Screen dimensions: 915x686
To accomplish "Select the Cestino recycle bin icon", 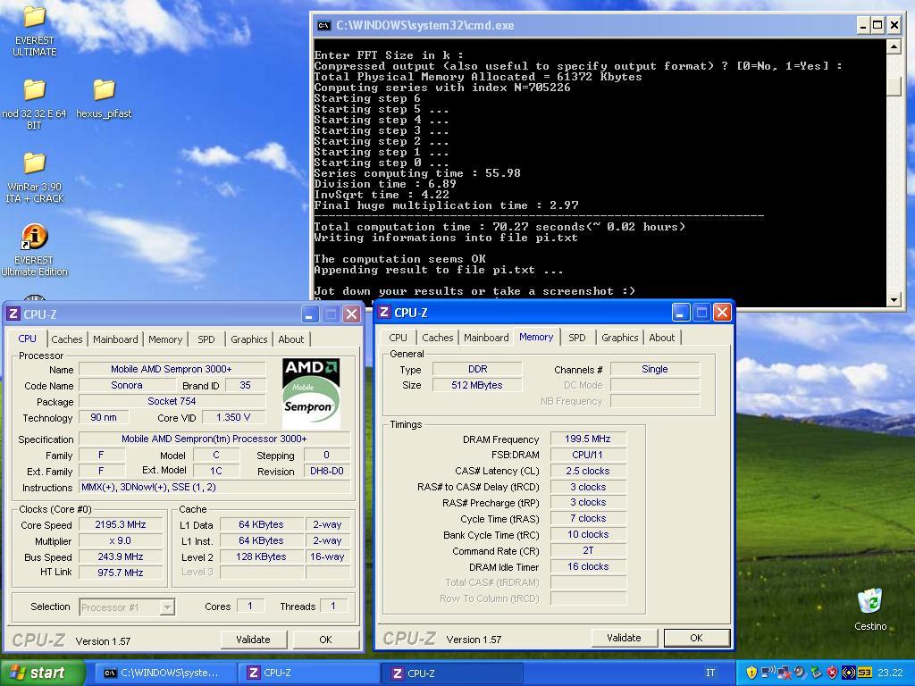I will pos(870,601).
